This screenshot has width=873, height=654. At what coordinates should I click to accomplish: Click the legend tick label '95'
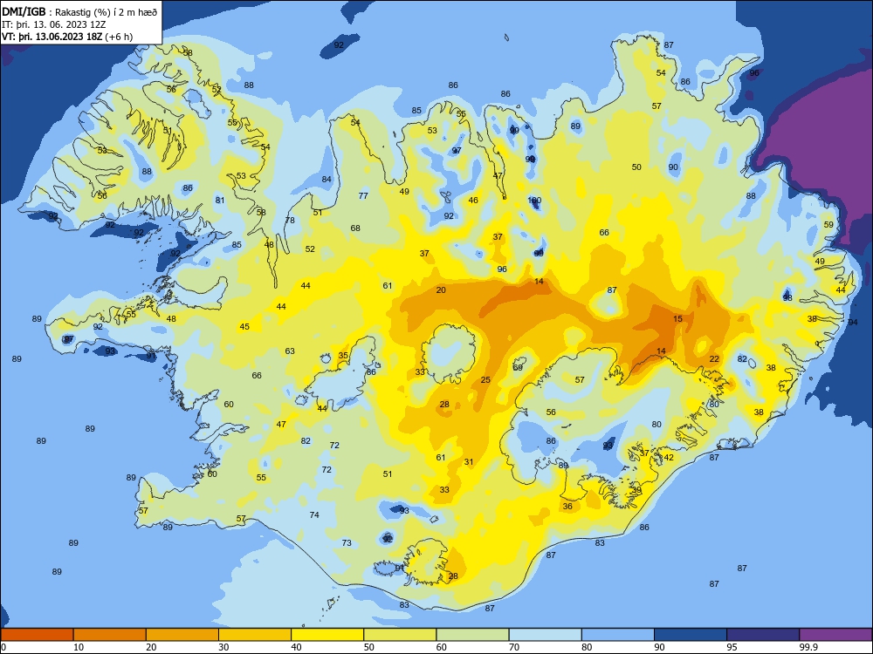tap(732, 647)
